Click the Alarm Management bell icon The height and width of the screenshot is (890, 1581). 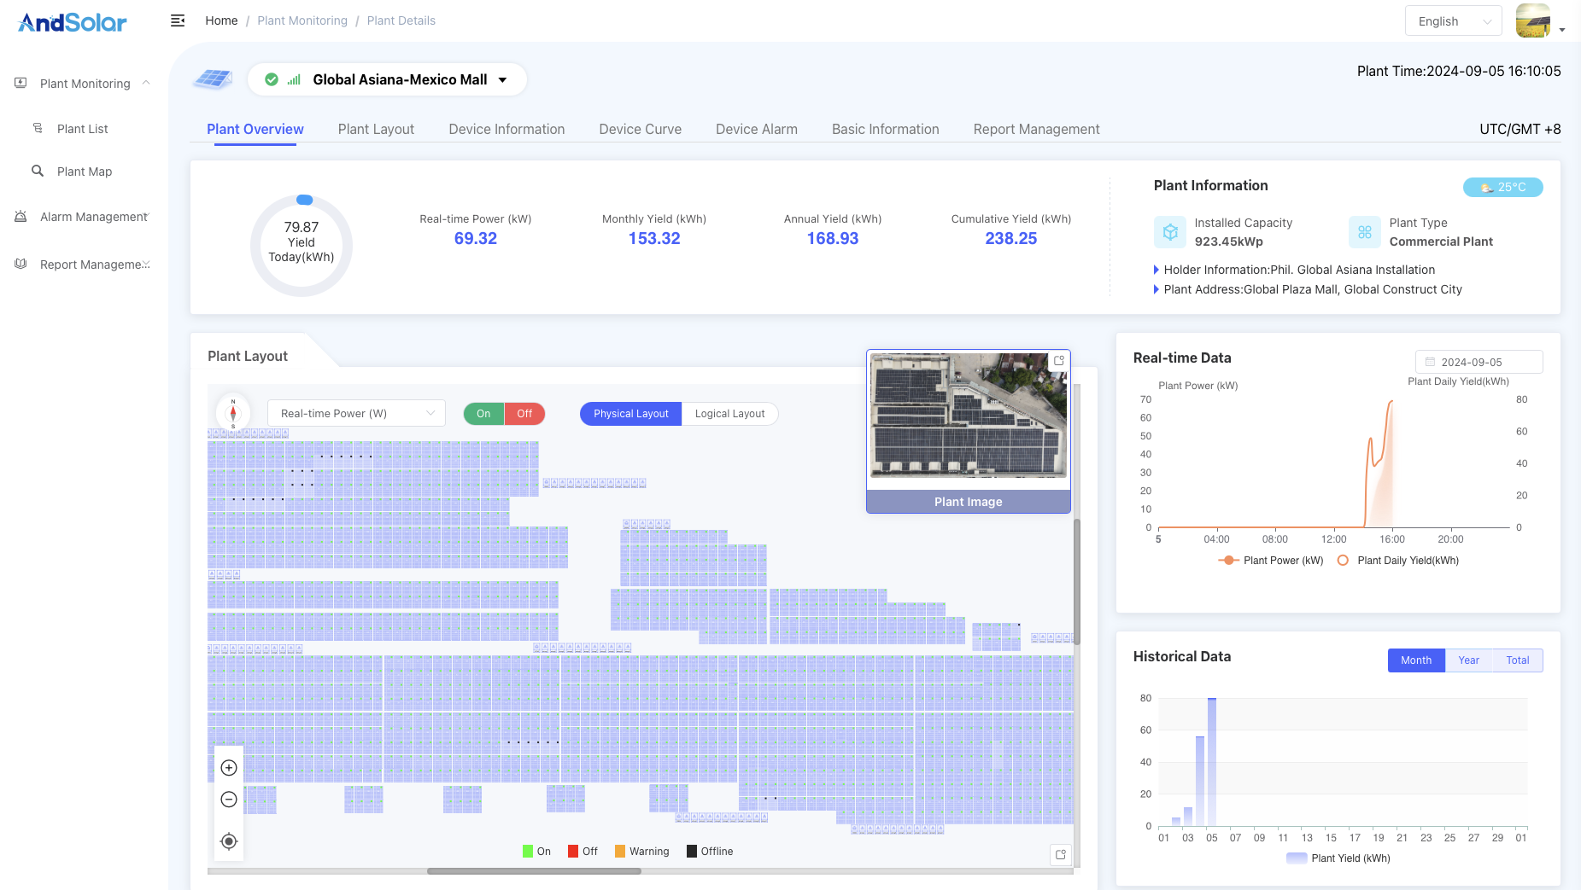(x=20, y=216)
